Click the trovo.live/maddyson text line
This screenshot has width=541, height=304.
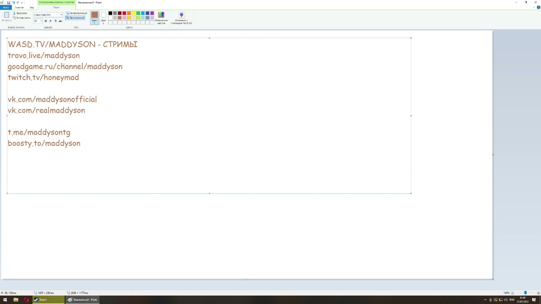(44, 55)
